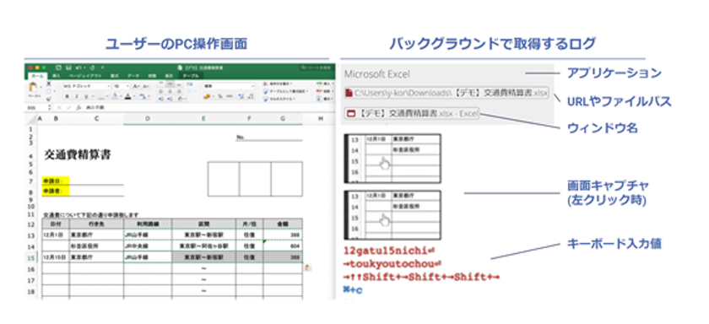Click the Percent style icon
The height and width of the screenshot is (324, 709).
click(219, 96)
